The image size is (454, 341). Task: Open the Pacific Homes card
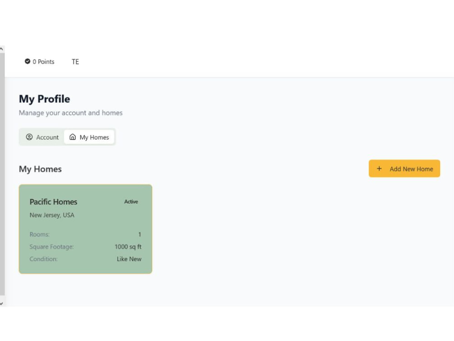click(85, 229)
